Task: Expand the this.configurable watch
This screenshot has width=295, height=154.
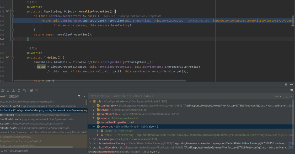Action: [90, 147]
